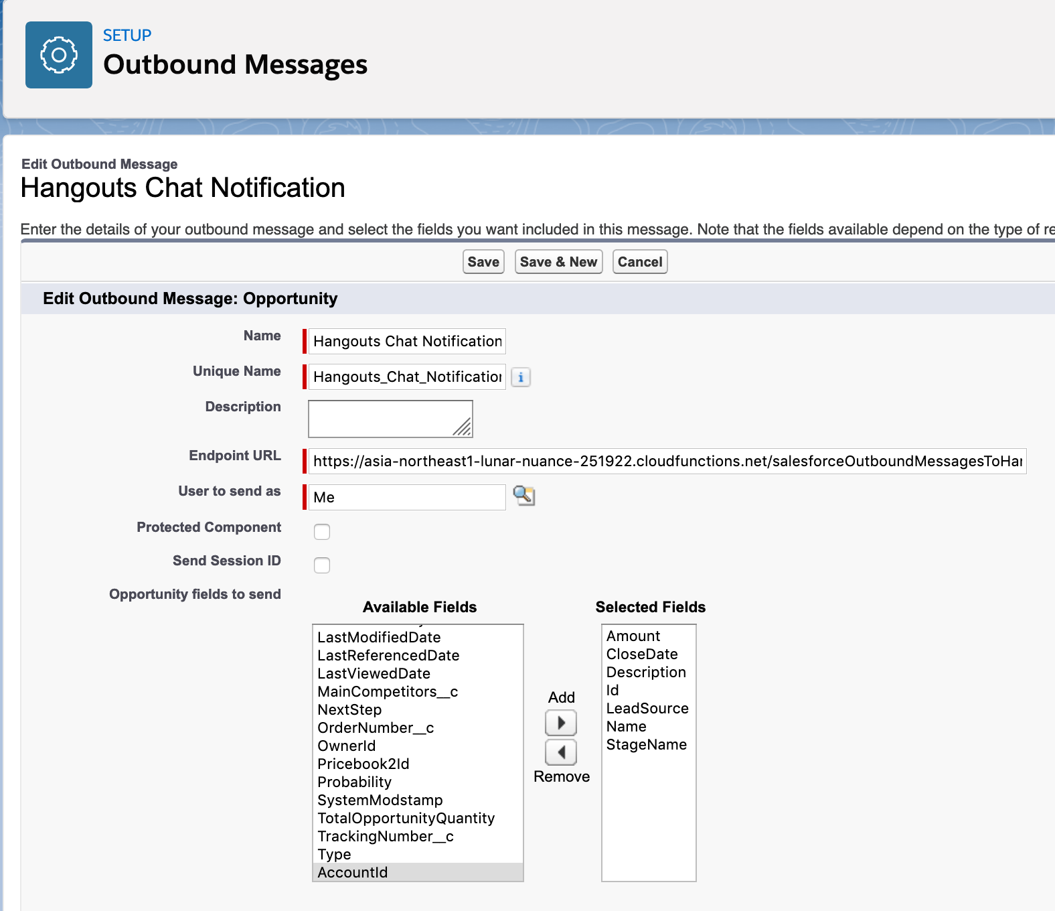Image resolution: width=1055 pixels, height=911 pixels.
Task: Click the SETUP breadcrumb link
Action: tap(127, 36)
